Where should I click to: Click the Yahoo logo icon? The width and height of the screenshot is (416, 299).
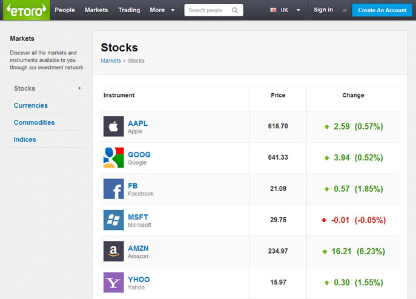tap(114, 282)
